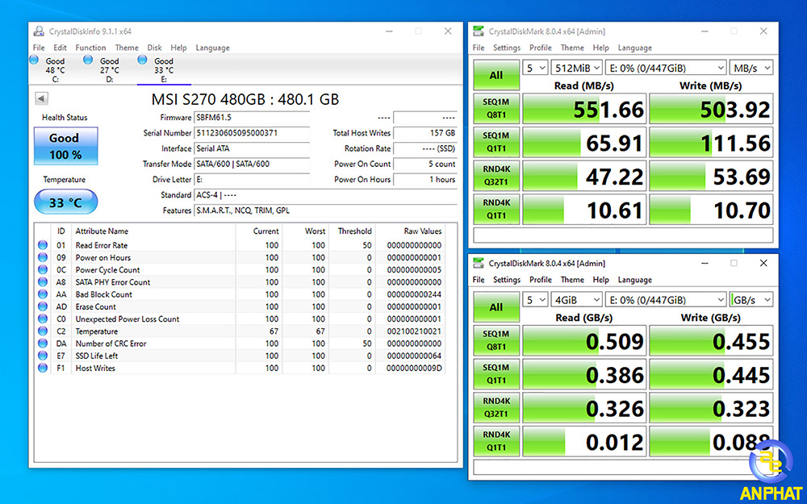Click lower window read result 0.509

click(584, 341)
